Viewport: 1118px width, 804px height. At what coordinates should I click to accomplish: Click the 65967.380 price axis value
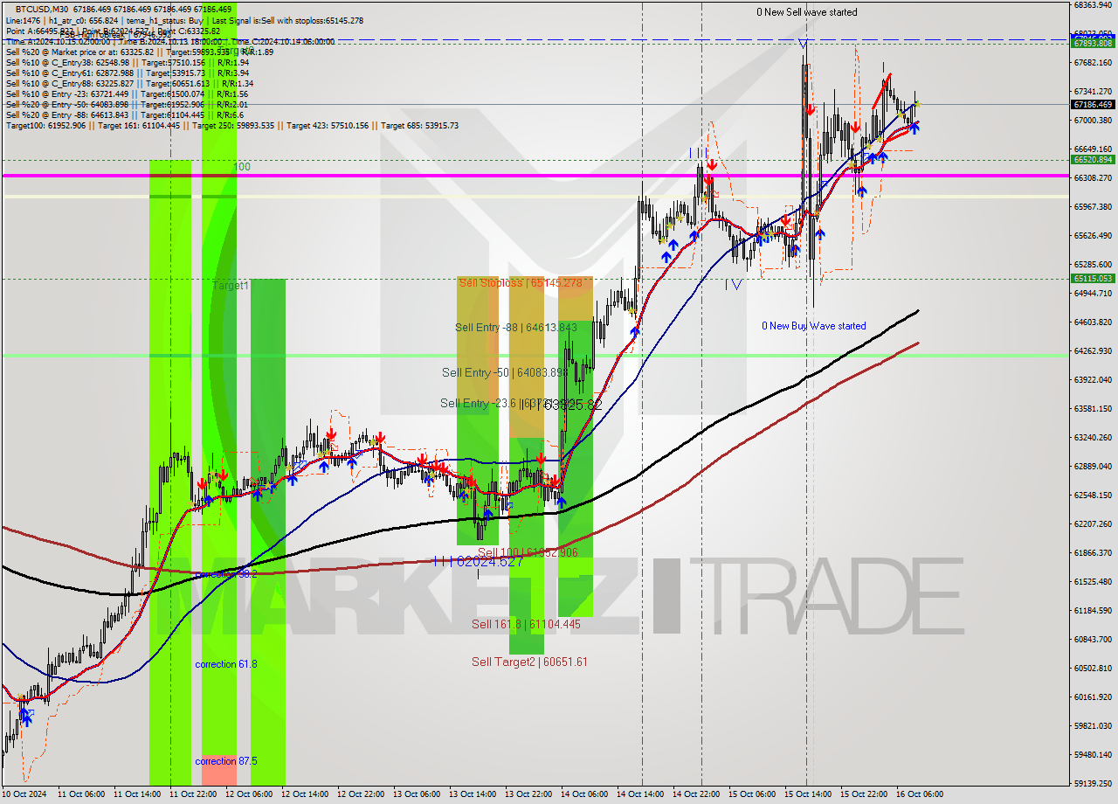pyautogui.click(x=1092, y=206)
